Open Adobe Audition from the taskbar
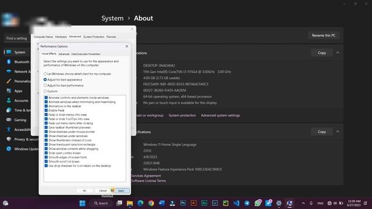This screenshot has height=209, width=372. pos(204,203)
